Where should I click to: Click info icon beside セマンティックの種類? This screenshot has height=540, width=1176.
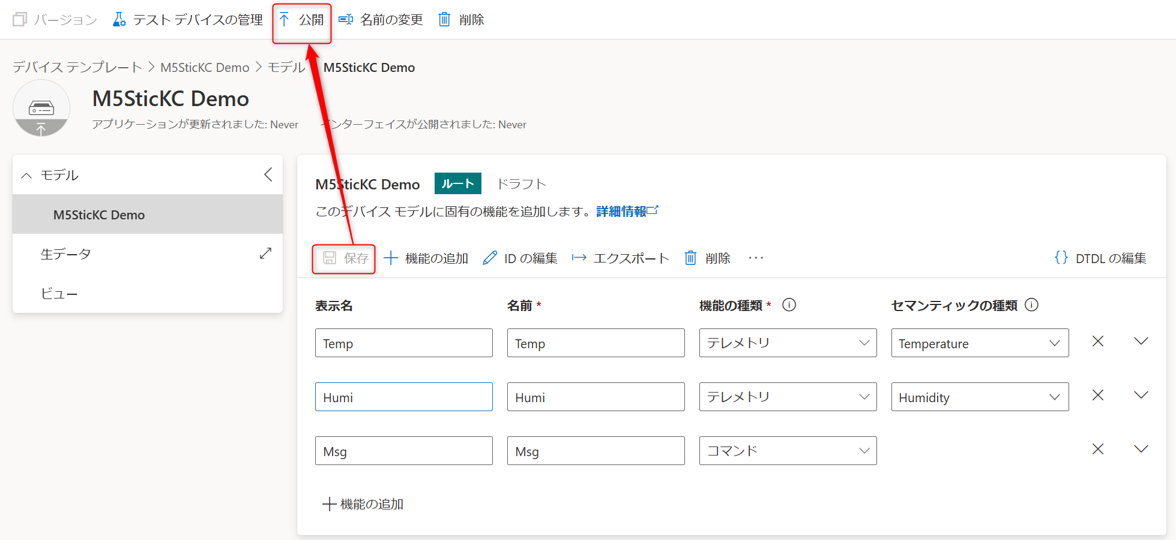point(1031,305)
